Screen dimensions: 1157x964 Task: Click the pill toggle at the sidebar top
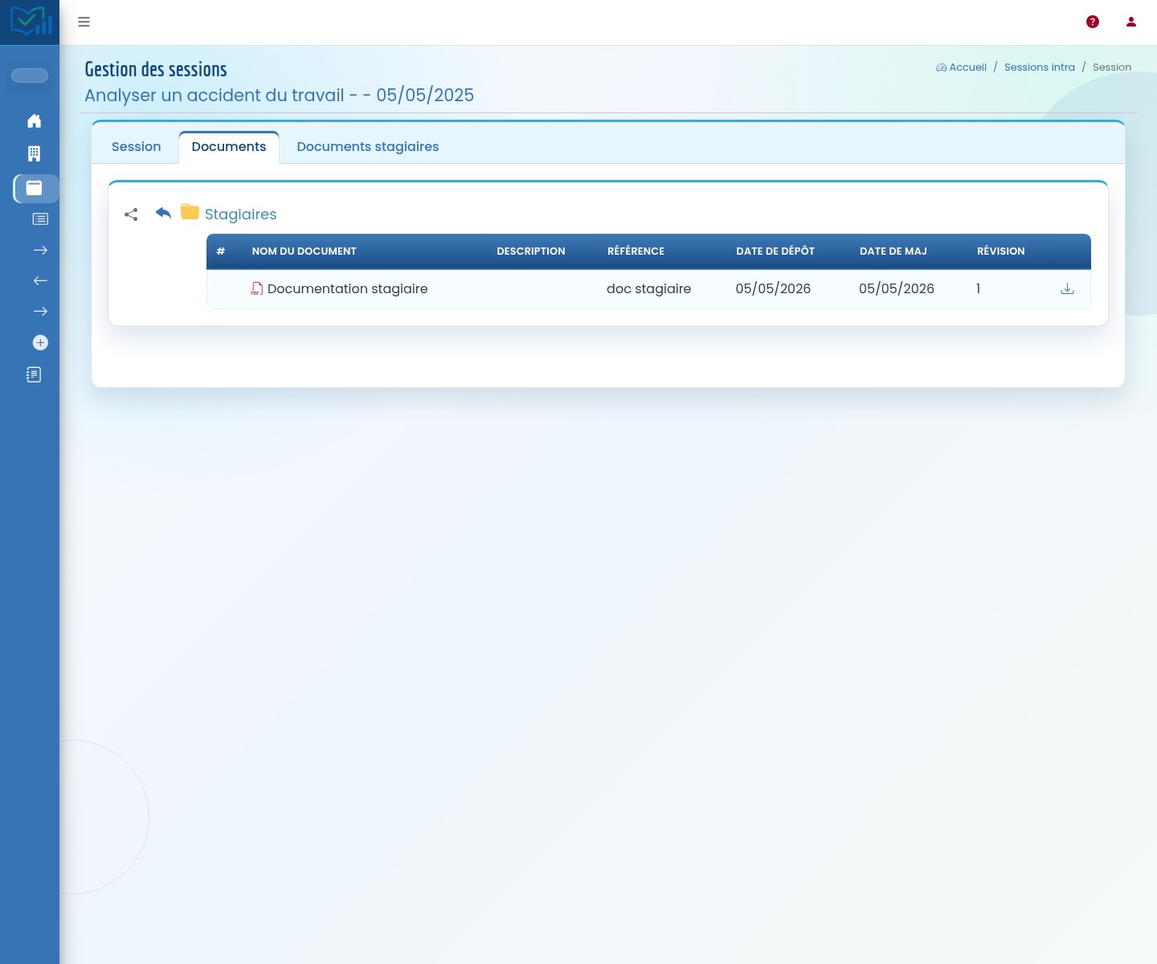point(30,76)
